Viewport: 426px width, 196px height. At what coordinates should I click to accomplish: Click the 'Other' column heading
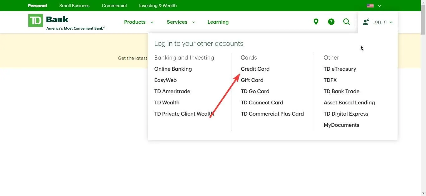331,58
